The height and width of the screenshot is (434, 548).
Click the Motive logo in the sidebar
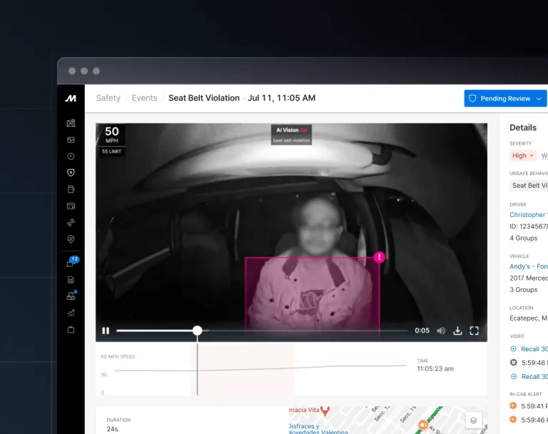[x=71, y=99]
